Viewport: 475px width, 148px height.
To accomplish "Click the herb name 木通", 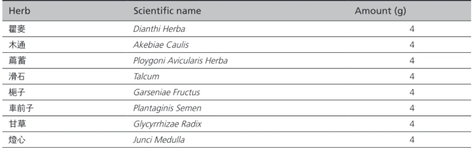I will coord(17,44).
